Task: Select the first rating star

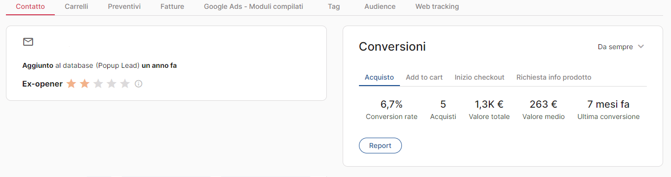Action: click(71, 84)
